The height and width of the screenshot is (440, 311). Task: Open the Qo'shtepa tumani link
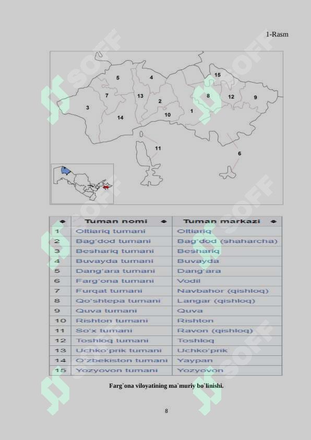(118, 301)
